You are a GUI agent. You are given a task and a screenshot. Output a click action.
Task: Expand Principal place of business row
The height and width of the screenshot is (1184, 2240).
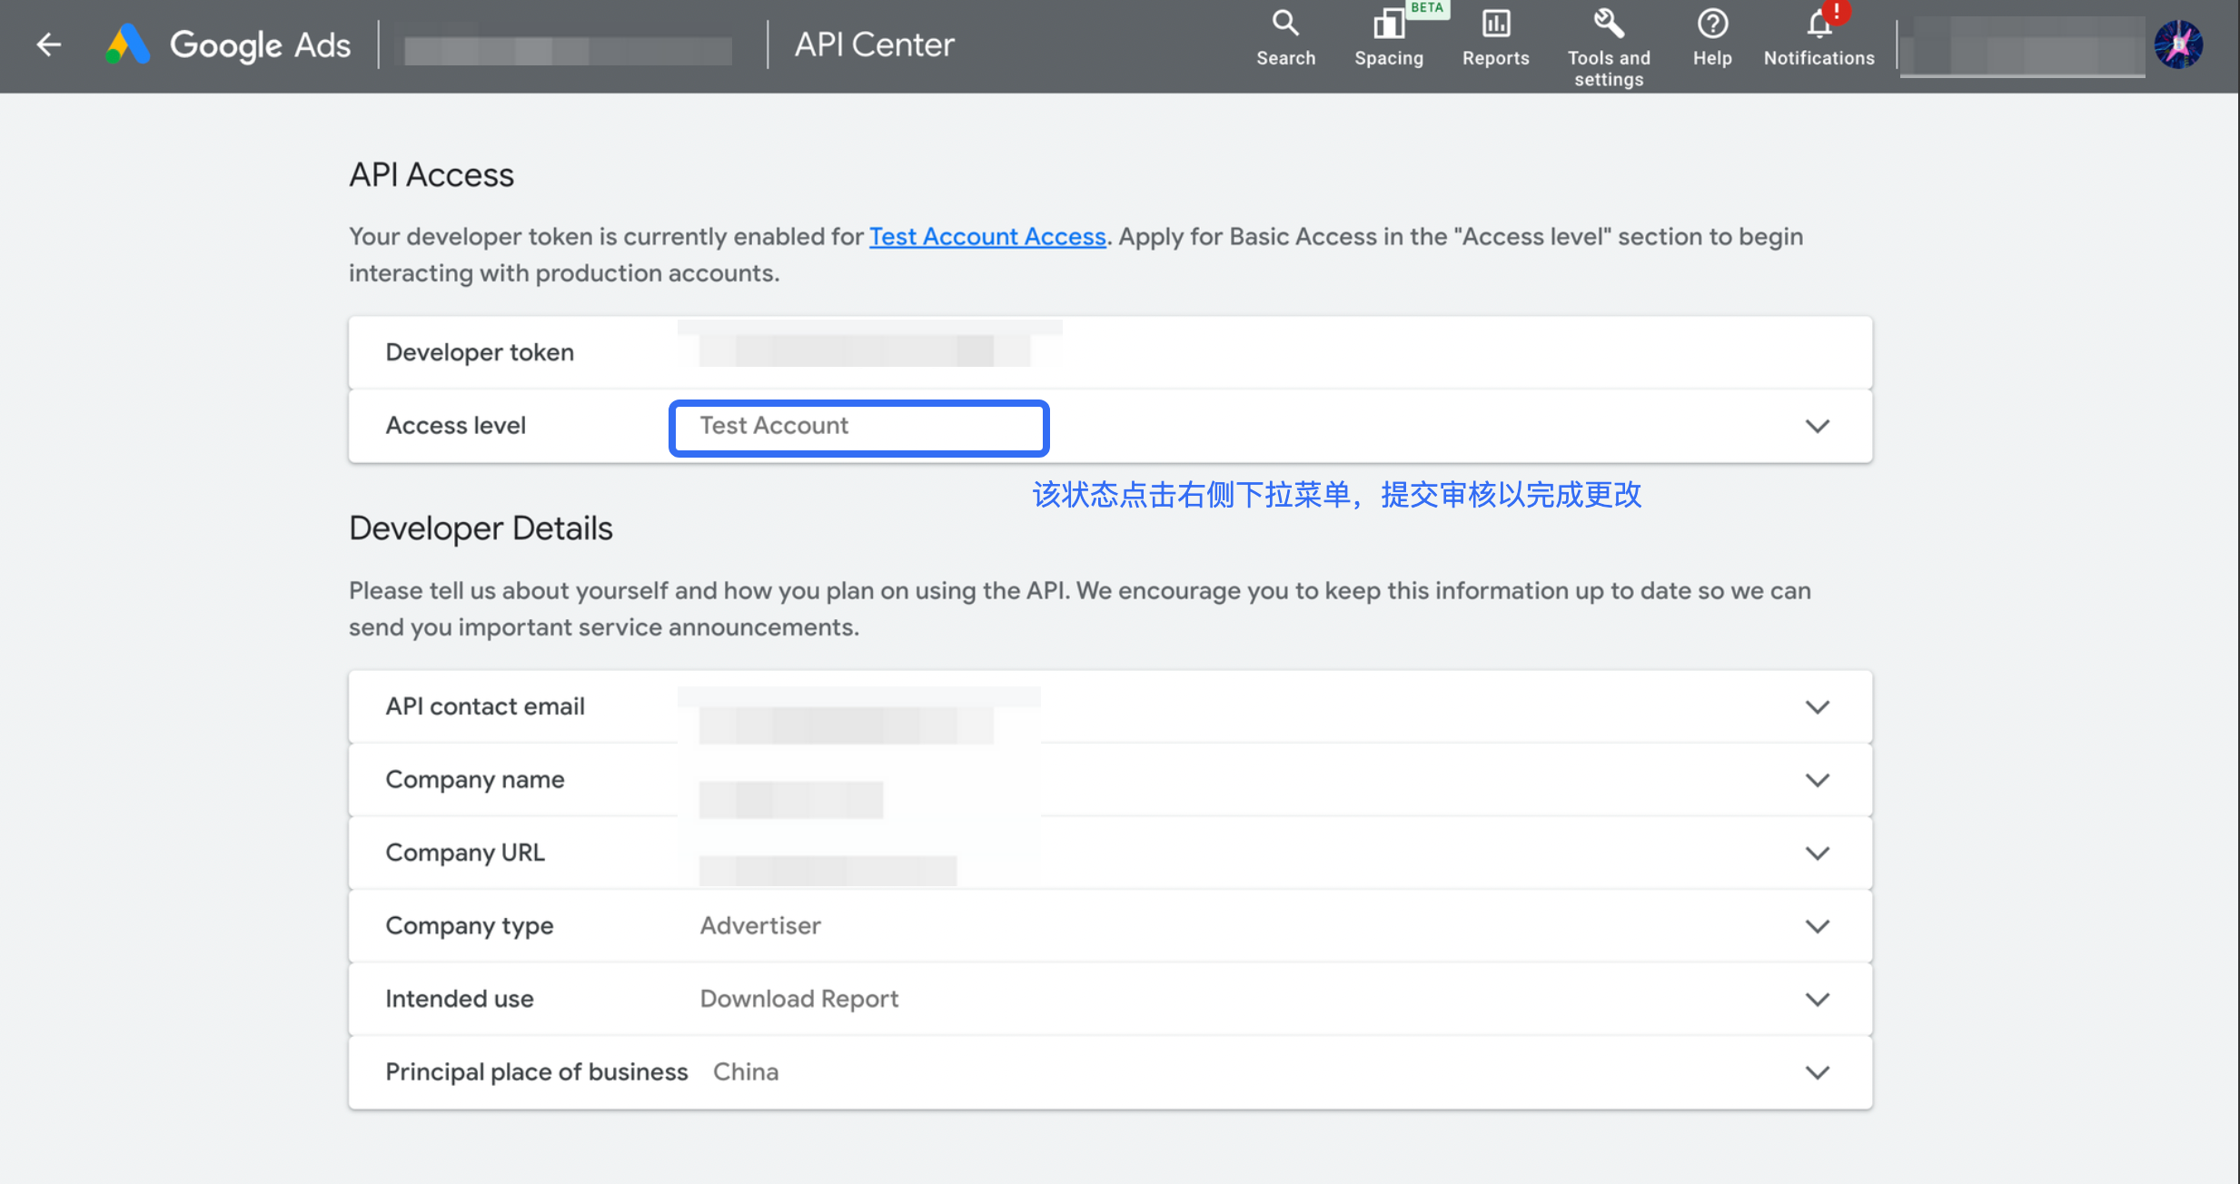pos(1817,1072)
